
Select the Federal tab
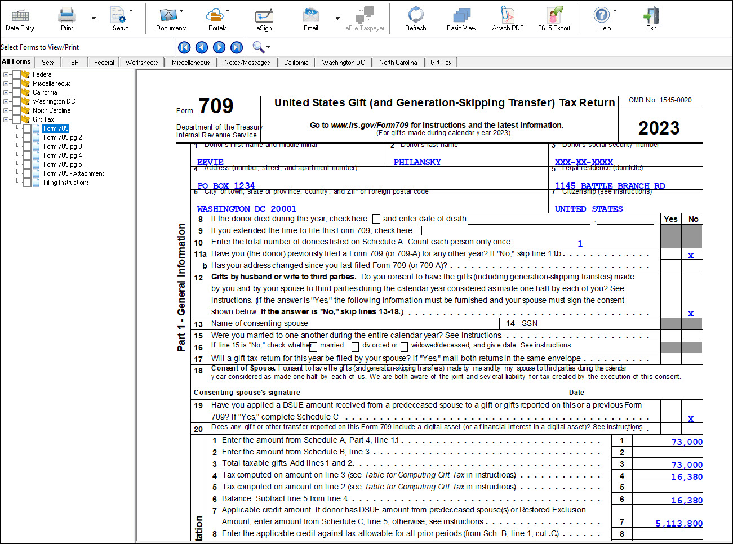tap(104, 63)
